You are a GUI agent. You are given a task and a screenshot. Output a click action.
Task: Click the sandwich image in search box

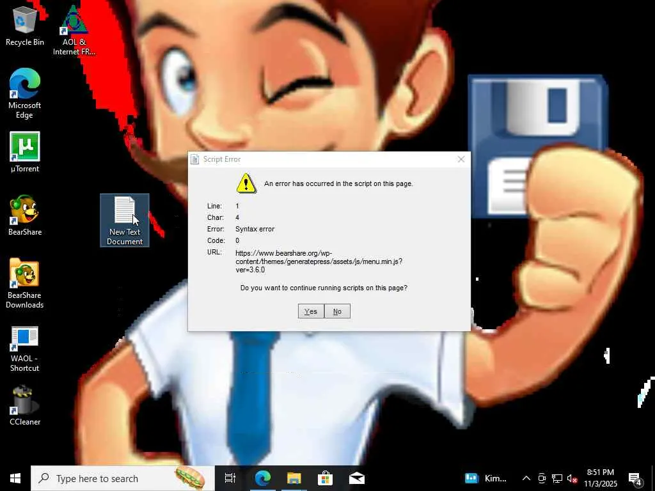click(190, 478)
